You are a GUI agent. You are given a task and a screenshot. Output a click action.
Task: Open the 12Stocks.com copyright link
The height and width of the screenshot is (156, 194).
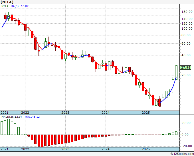[x=182, y=154]
